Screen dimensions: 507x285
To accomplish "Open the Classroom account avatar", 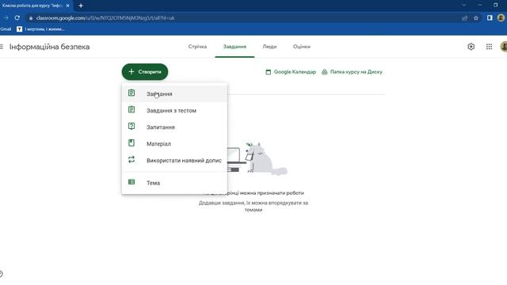I will pyautogui.click(x=504, y=47).
